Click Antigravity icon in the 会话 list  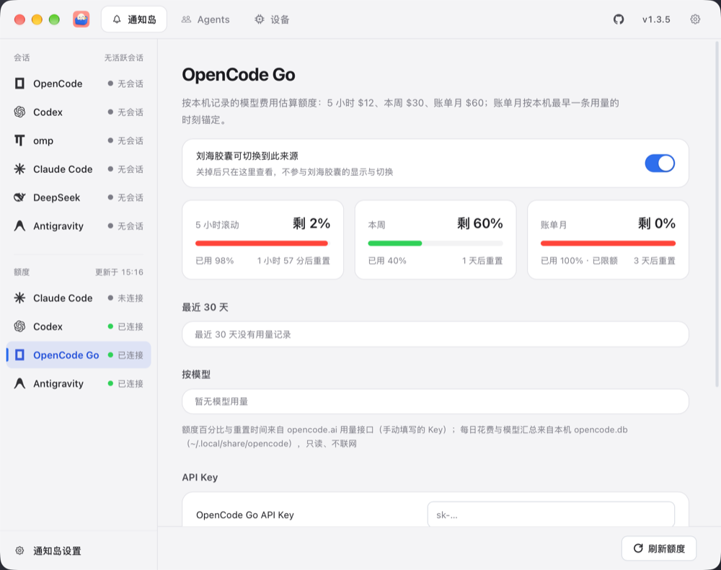tap(19, 226)
